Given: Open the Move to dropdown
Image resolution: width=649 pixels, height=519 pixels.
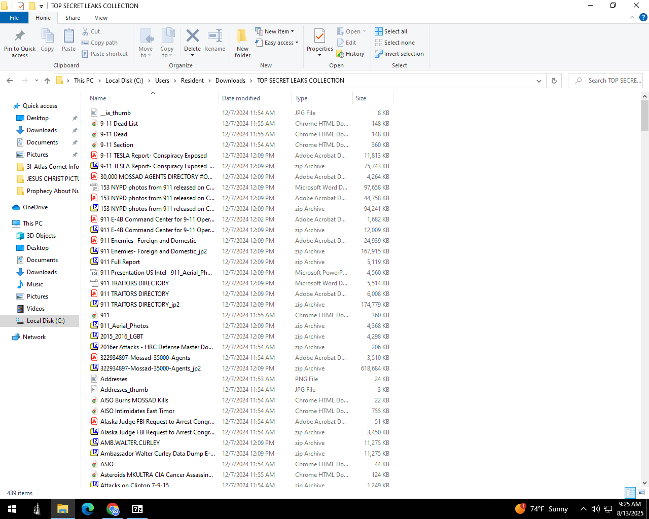Looking at the screenshot, I should [x=146, y=52].
